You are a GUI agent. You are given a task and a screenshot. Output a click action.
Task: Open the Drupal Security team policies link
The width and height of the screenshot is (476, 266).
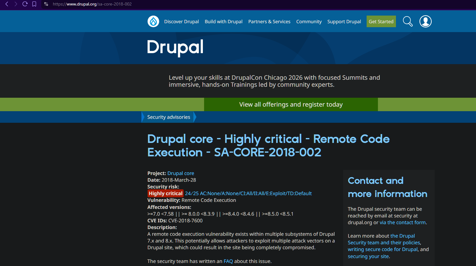(x=384, y=239)
